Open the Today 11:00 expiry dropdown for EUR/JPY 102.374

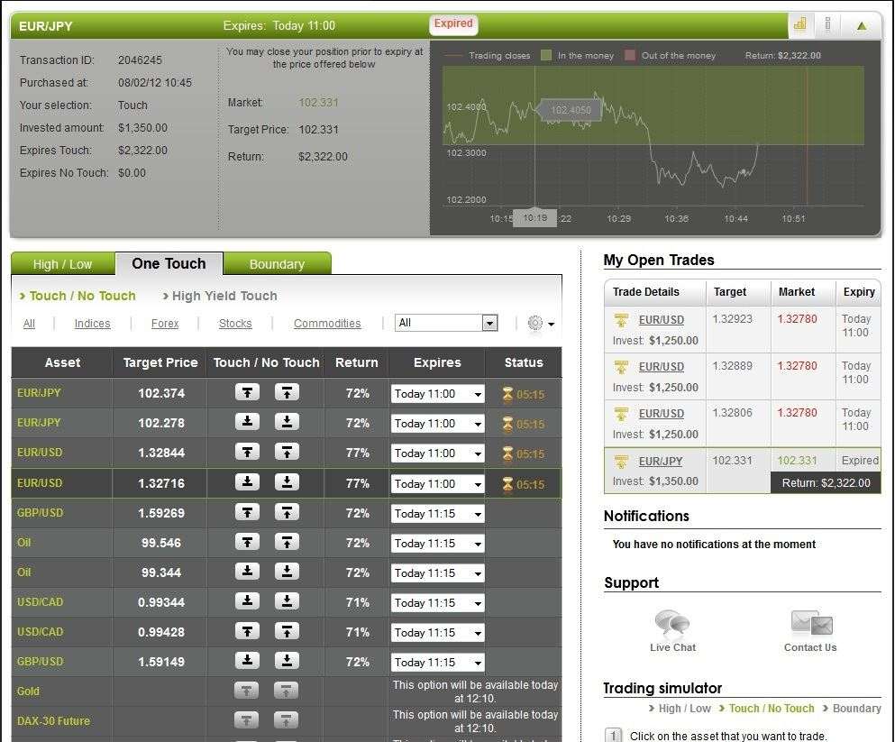coord(436,393)
